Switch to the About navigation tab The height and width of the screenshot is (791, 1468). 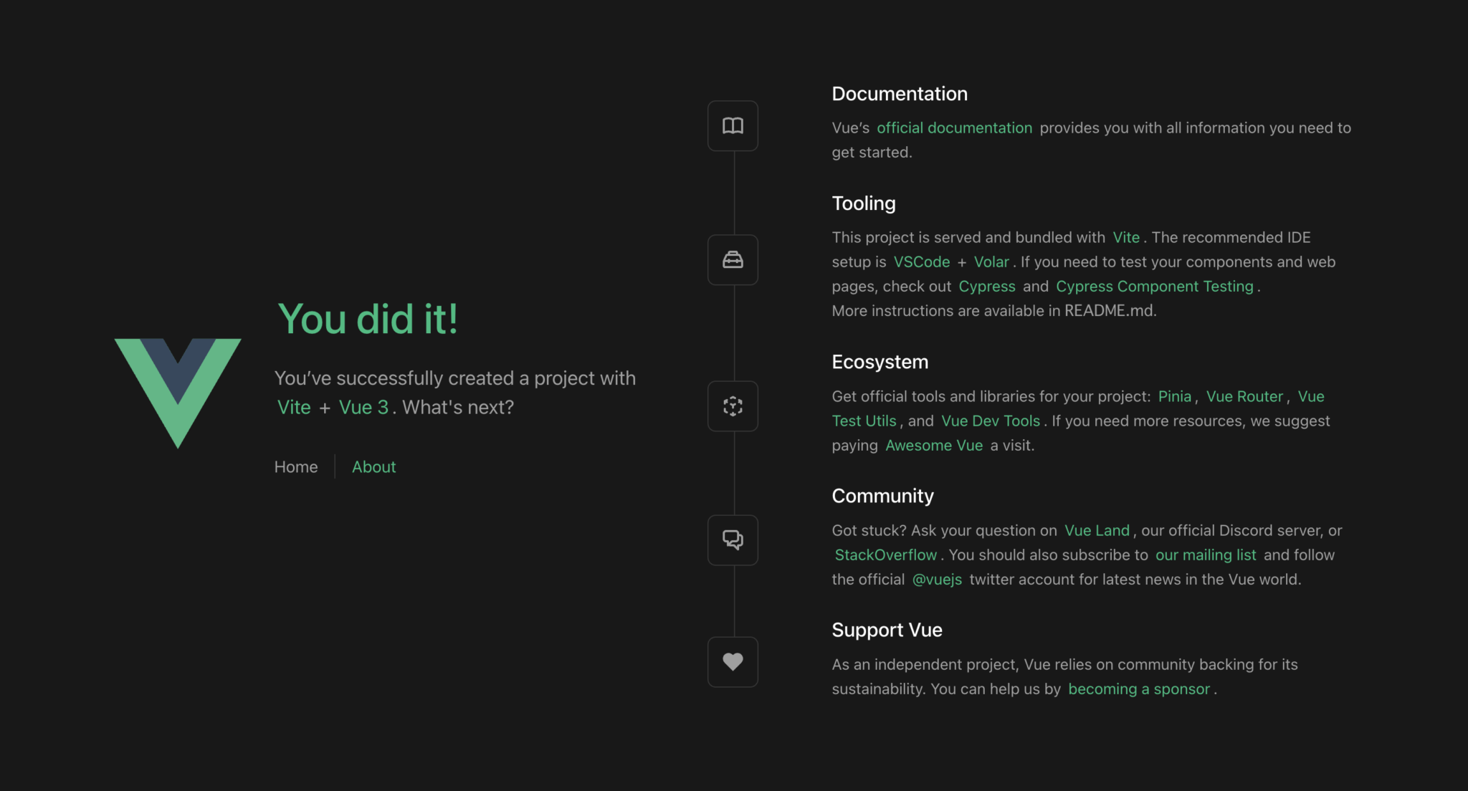[373, 467]
